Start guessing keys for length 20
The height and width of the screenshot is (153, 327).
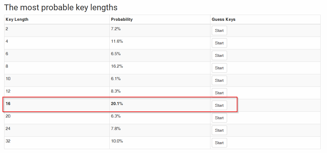[219, 118]
